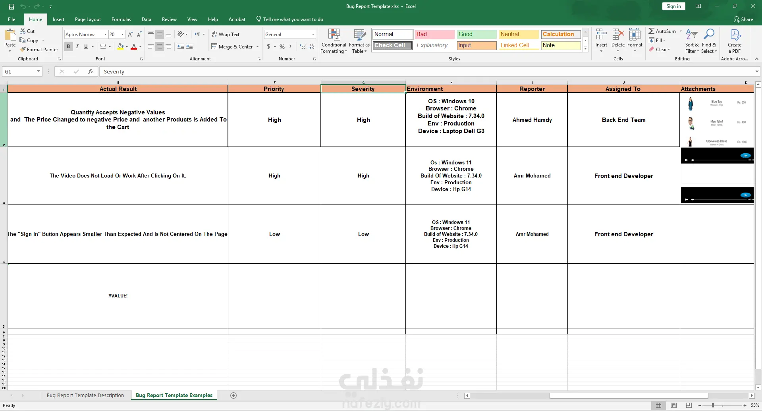Open Sort & Filter
762x411 pixels.
pyautogui.click(x=692, y=41)
